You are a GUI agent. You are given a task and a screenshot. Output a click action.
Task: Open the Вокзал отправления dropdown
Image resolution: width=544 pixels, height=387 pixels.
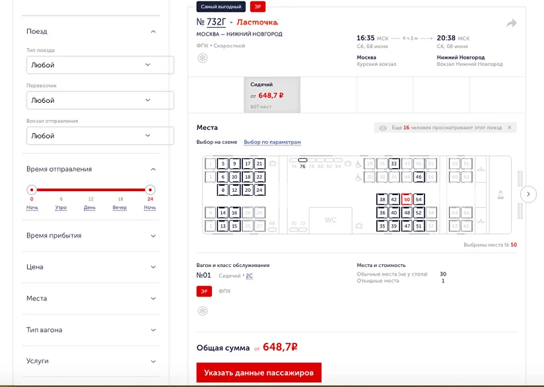[x=100, y=136]
